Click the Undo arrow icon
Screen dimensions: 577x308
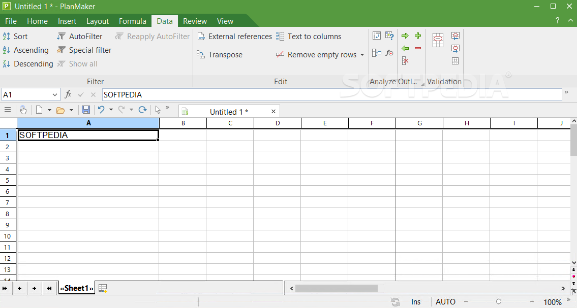[101, 110]
